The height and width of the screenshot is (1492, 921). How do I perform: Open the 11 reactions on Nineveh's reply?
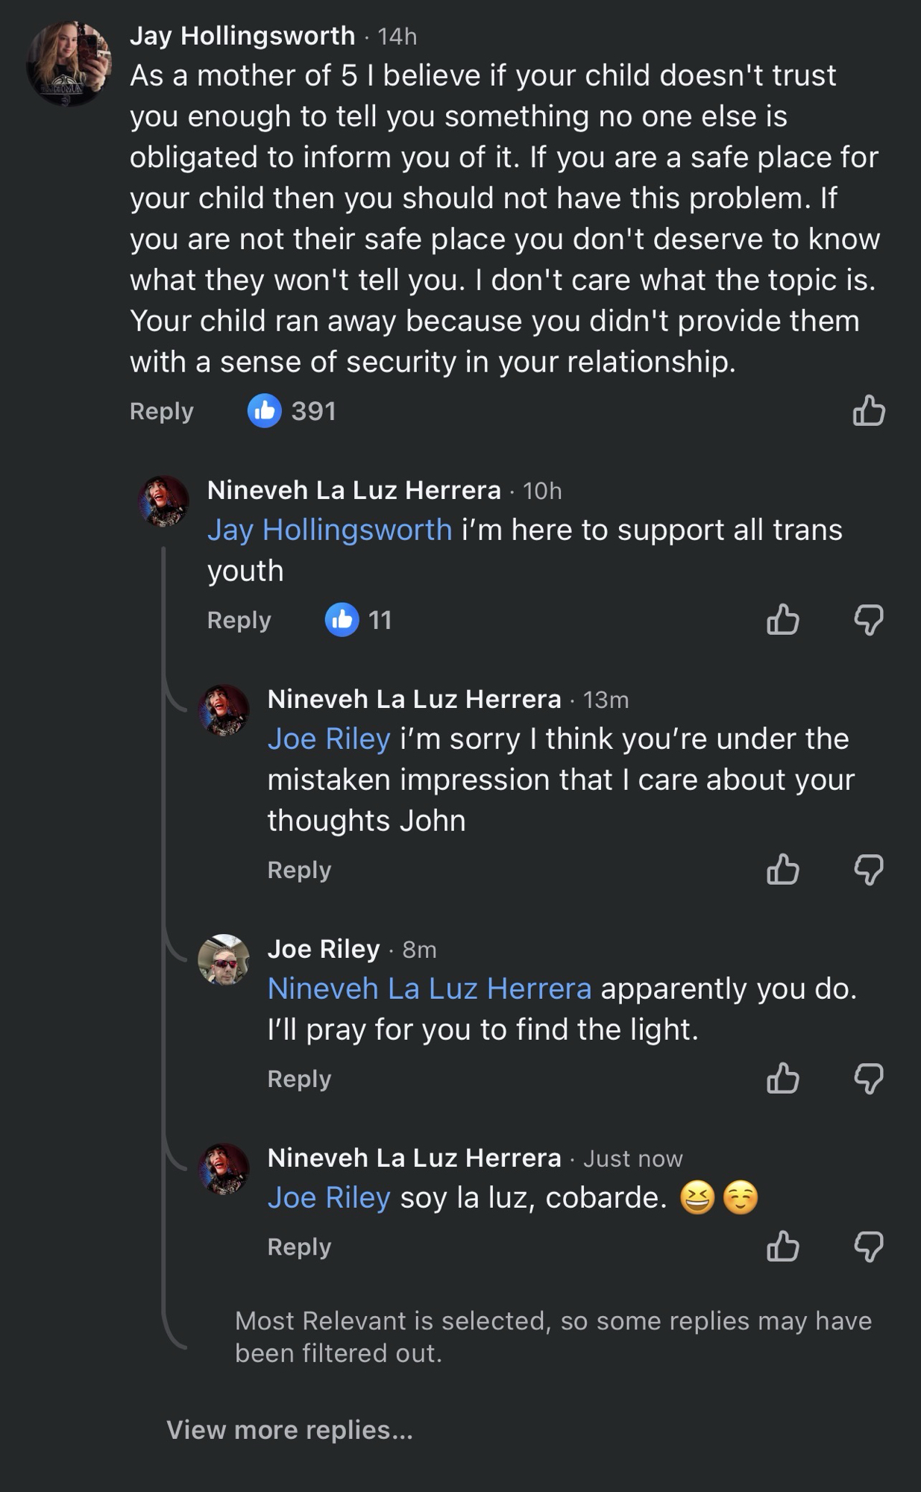(x=359, y=620)
